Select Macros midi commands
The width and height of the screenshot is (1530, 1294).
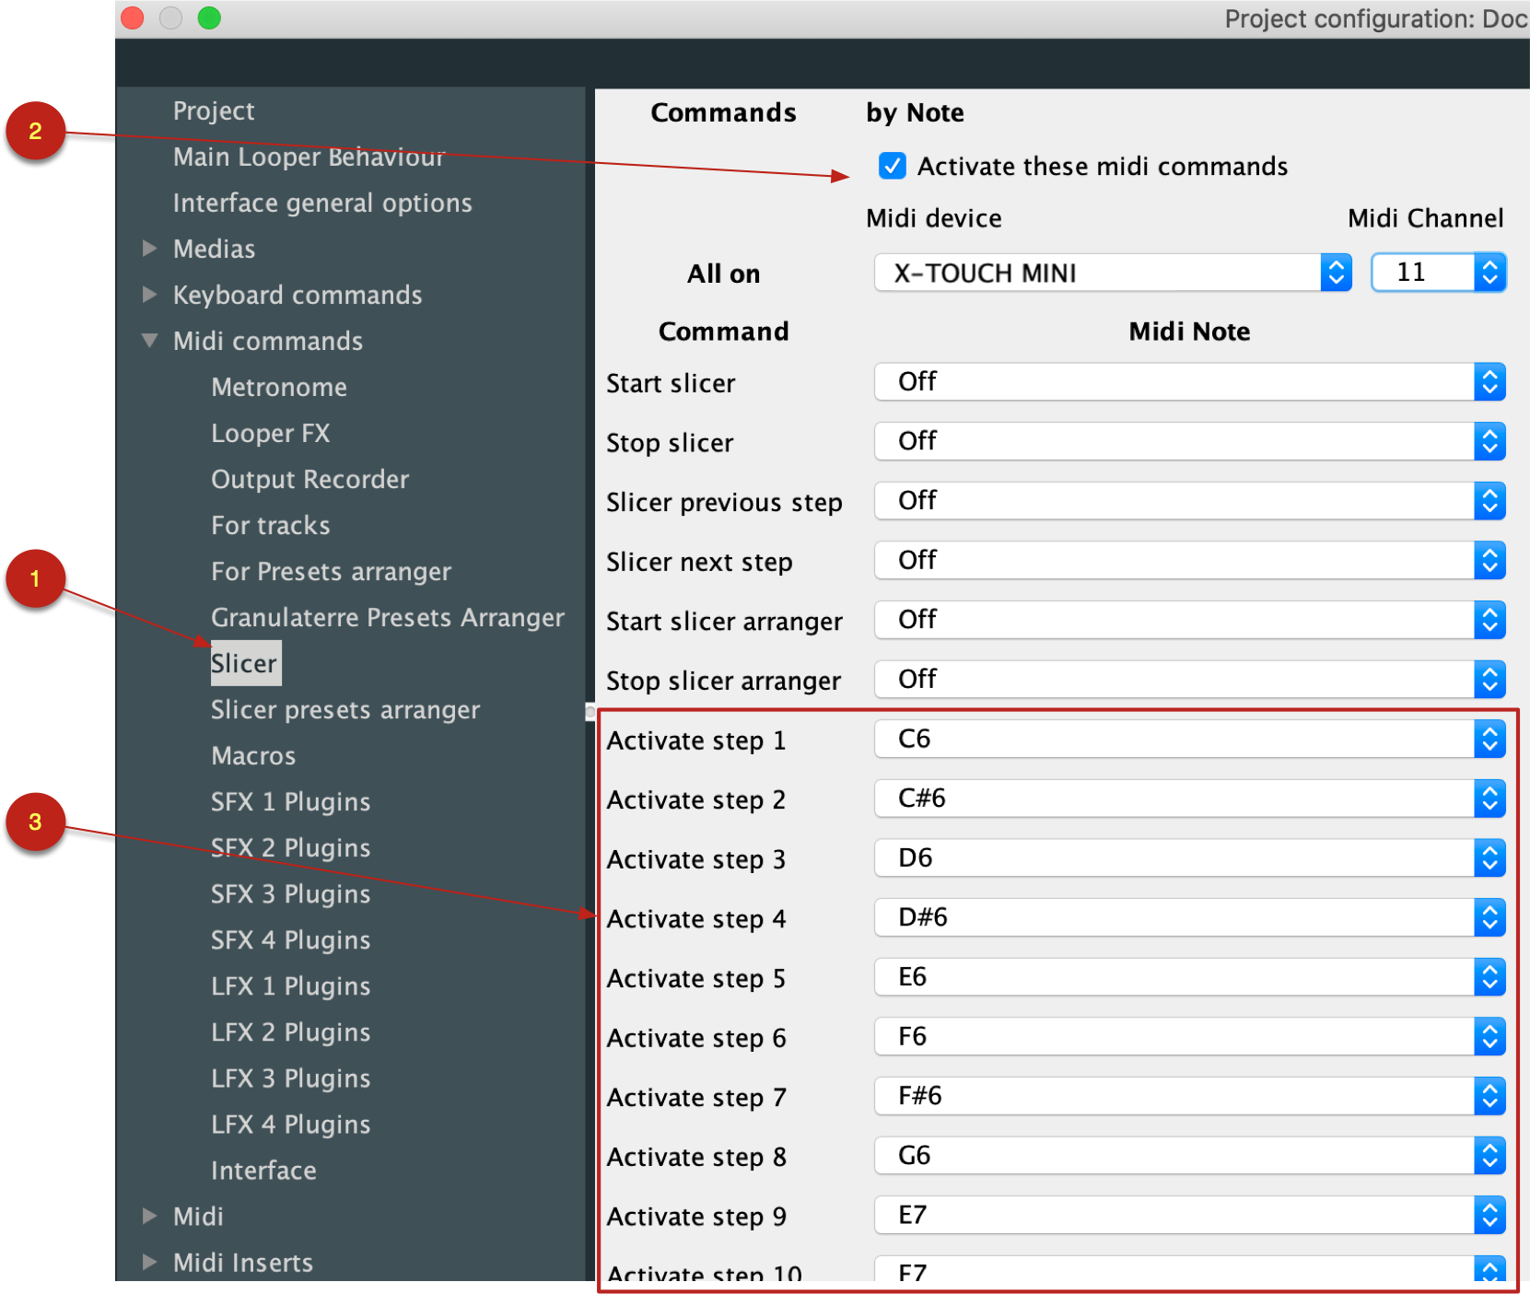click(253, 755)
